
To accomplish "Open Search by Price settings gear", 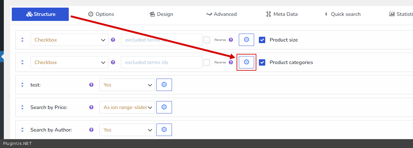I will 164,107.
